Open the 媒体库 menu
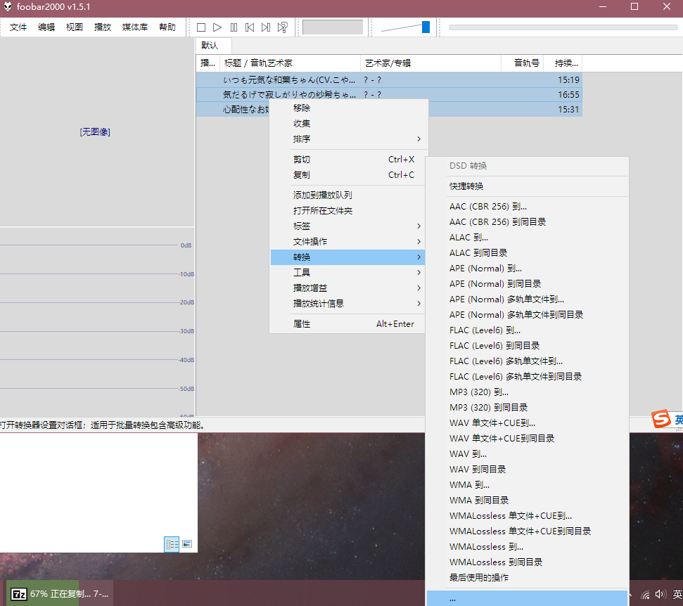 (135, 27)
